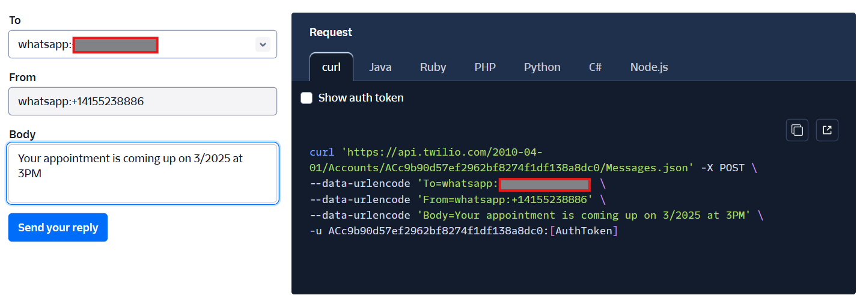Focus the Body message text area
Viewport: 863px width, 295px height.
point(142,173)
